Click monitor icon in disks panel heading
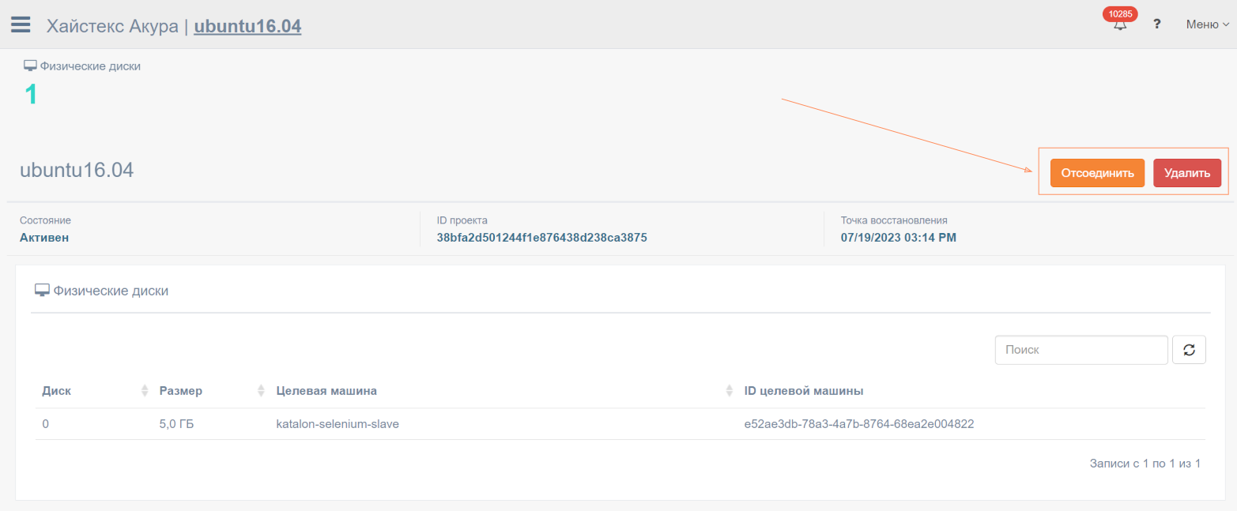Image resolution: width=1237 pixels, height=511 pixels. pyautogui.click(x=42, y=291)
